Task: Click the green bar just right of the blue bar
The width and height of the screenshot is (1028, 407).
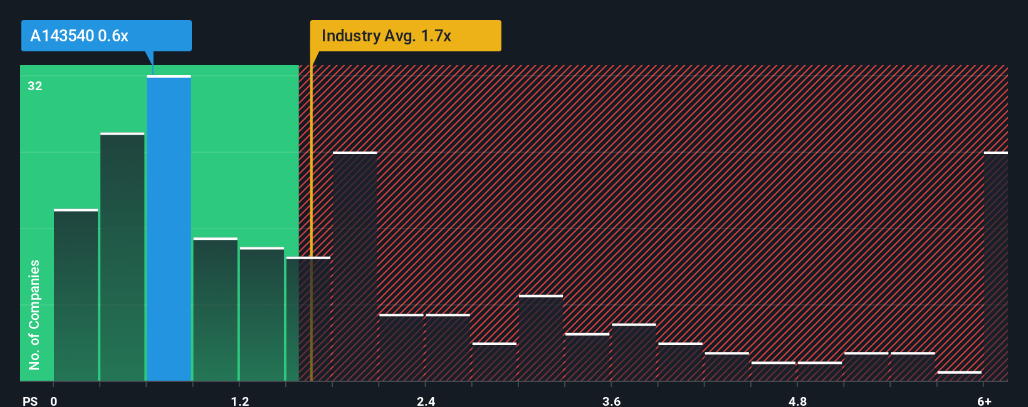Action: click(x=216, y=309)
